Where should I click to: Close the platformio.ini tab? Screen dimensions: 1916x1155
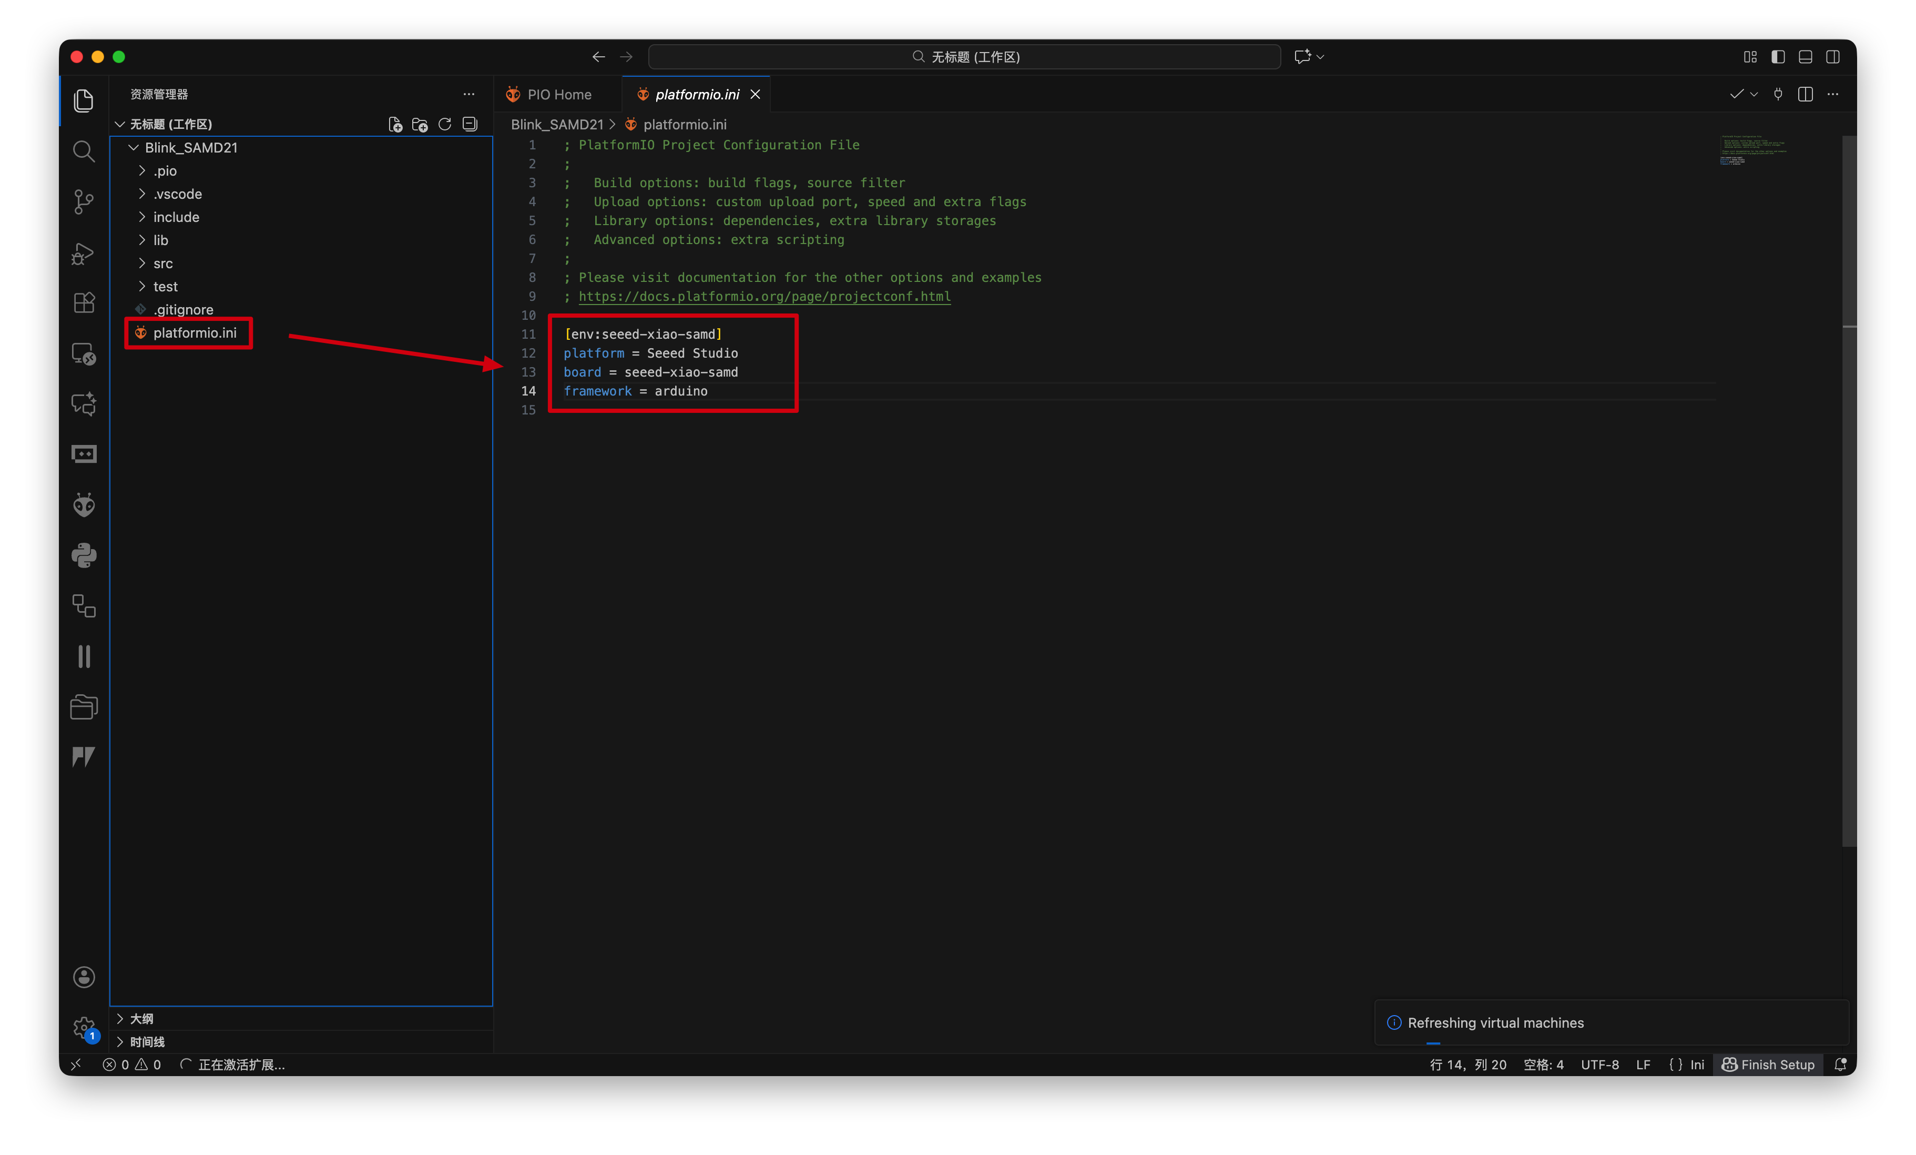(755, 95)
